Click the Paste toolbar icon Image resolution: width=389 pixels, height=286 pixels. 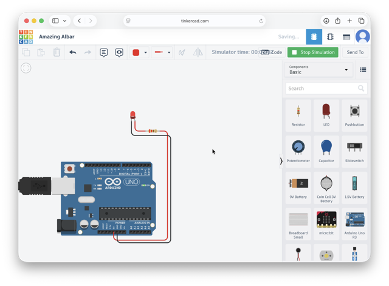(41, 52)
